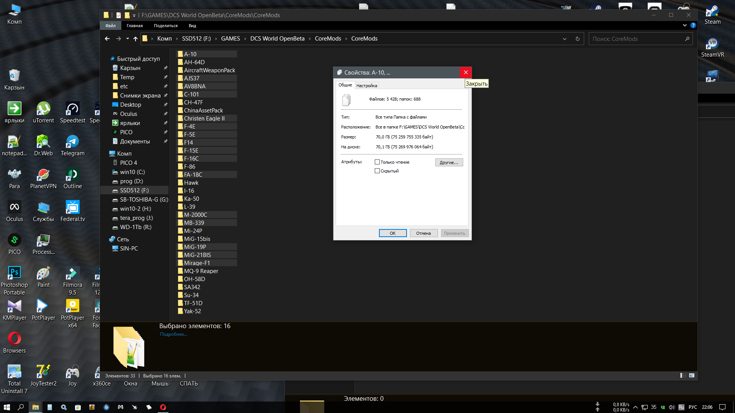Switch to Настройка tab in properties
This screenshot has height=413, width=735.
(x=367, y=86)
